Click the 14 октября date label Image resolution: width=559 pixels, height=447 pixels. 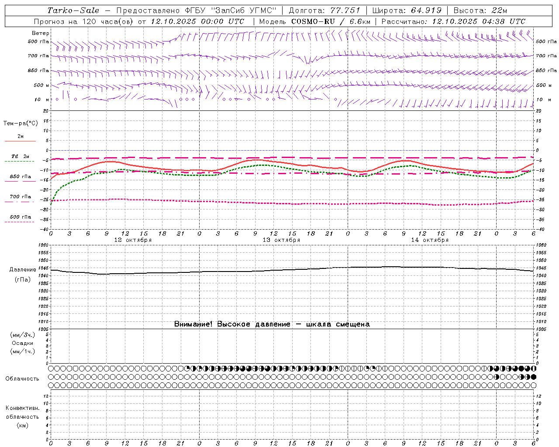[x=430, y=240]
